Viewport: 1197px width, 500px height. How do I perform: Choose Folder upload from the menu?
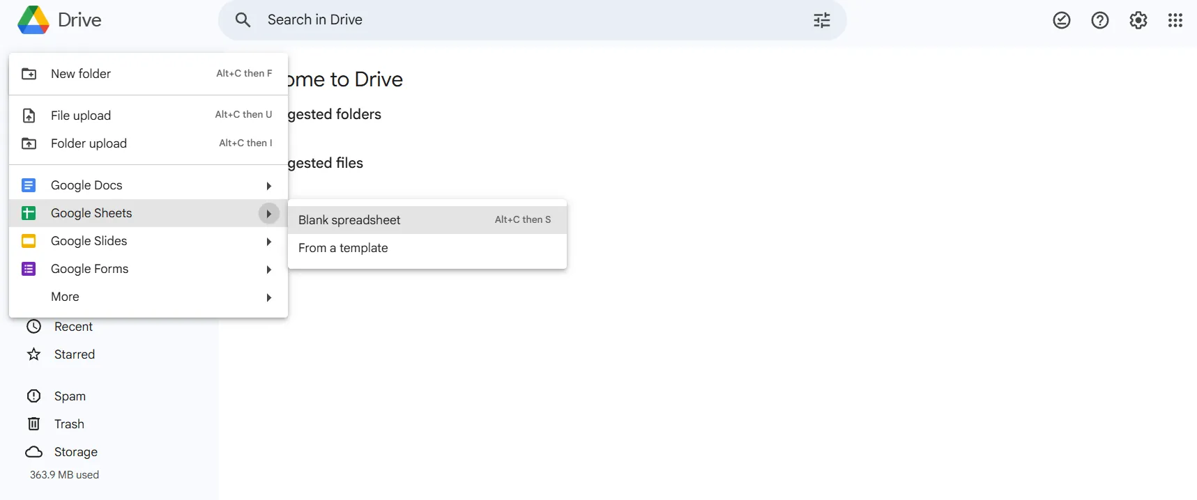(x=148, y=143)
